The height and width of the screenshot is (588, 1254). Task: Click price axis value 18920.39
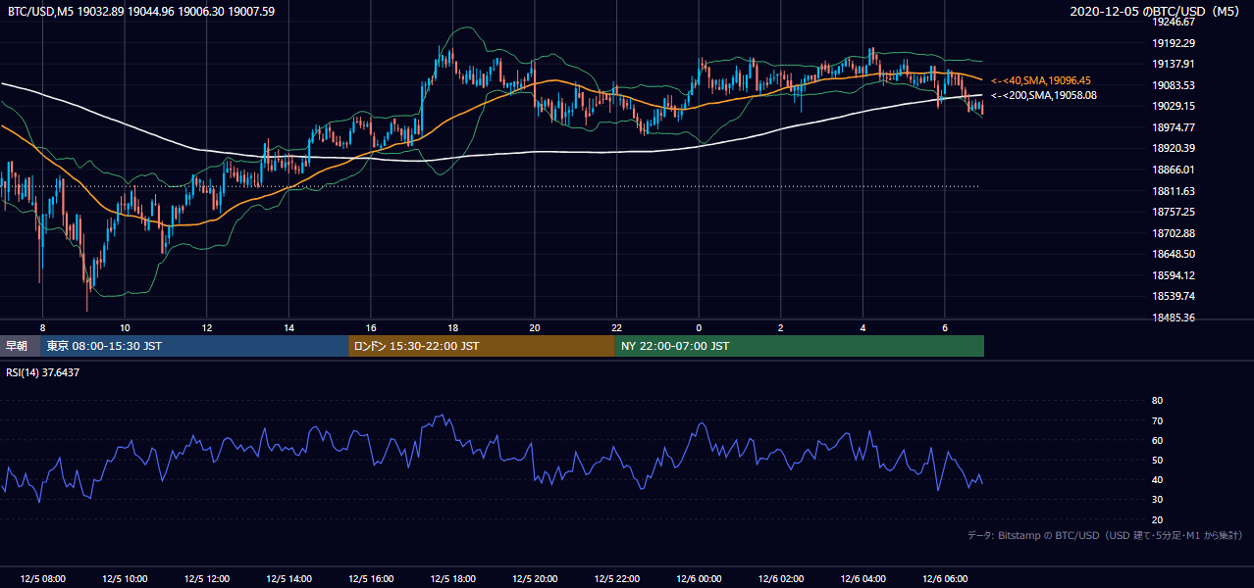(1174, 148)
